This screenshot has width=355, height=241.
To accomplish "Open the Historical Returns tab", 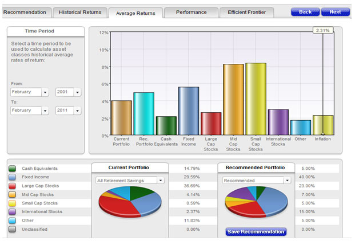I will click(x=80, y=13).
